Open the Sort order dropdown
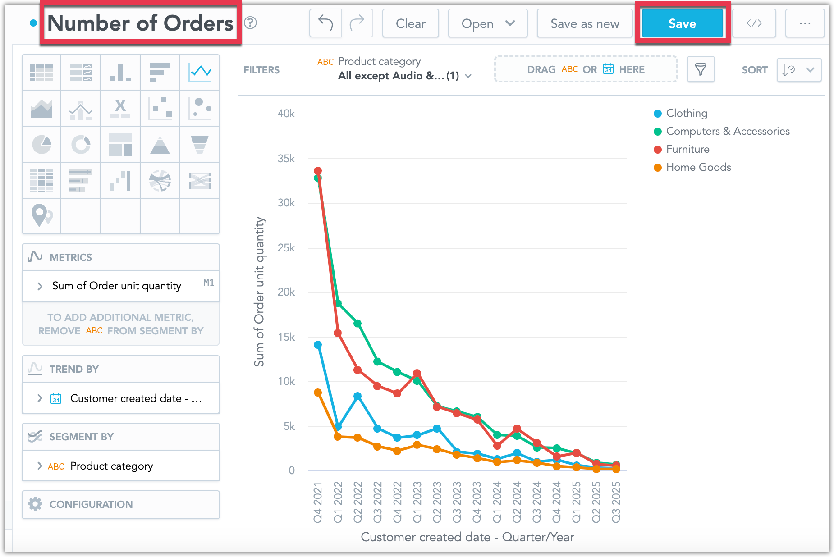 798,69
